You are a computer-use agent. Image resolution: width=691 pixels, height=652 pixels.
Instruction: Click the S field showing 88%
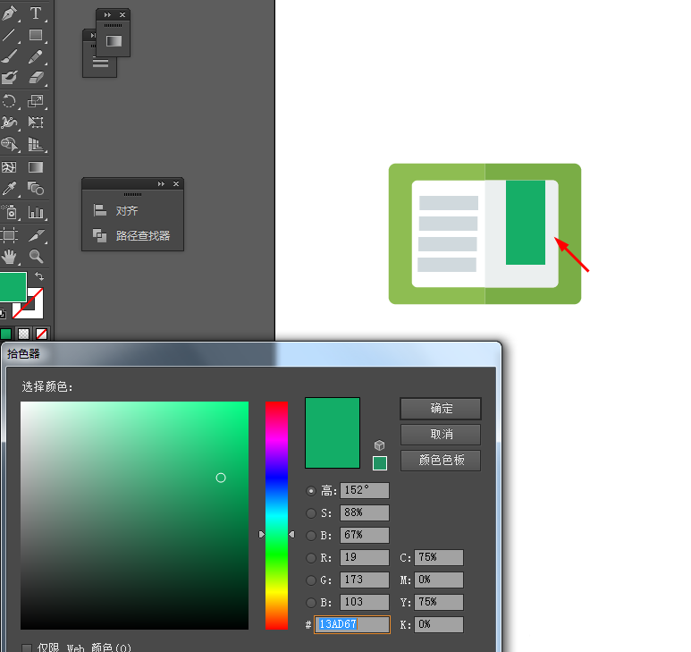coord(365,513)
